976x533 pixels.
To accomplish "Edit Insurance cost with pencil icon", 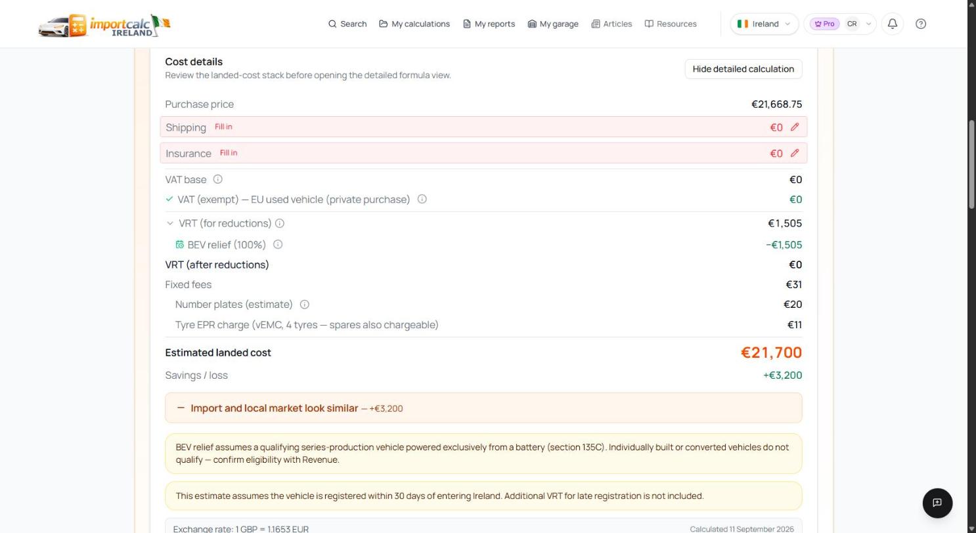I will coord(795,153).
